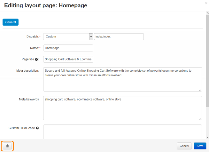This screenshot has height=152, width=209.
Task: Focus the Name field containing Homepage
Action: point(68,48)
